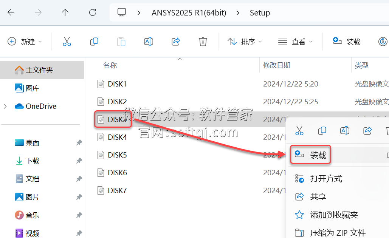
Task: Click the share icon in context menu
Action: click(367, 130)
